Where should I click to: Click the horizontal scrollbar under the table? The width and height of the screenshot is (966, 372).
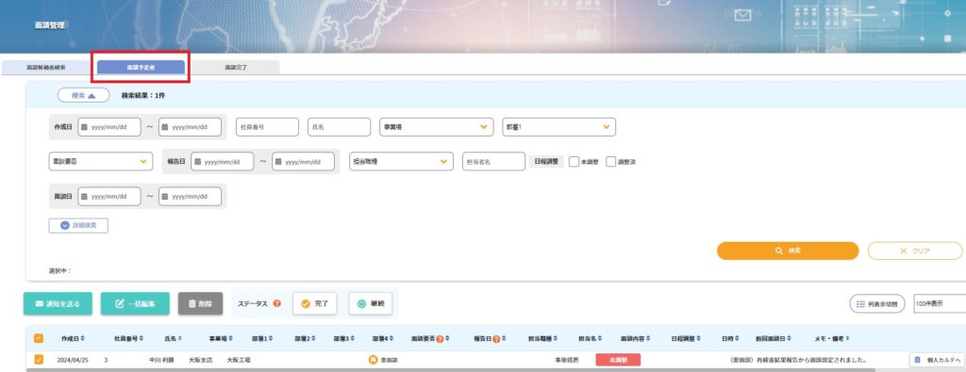[x=451, y=370]
